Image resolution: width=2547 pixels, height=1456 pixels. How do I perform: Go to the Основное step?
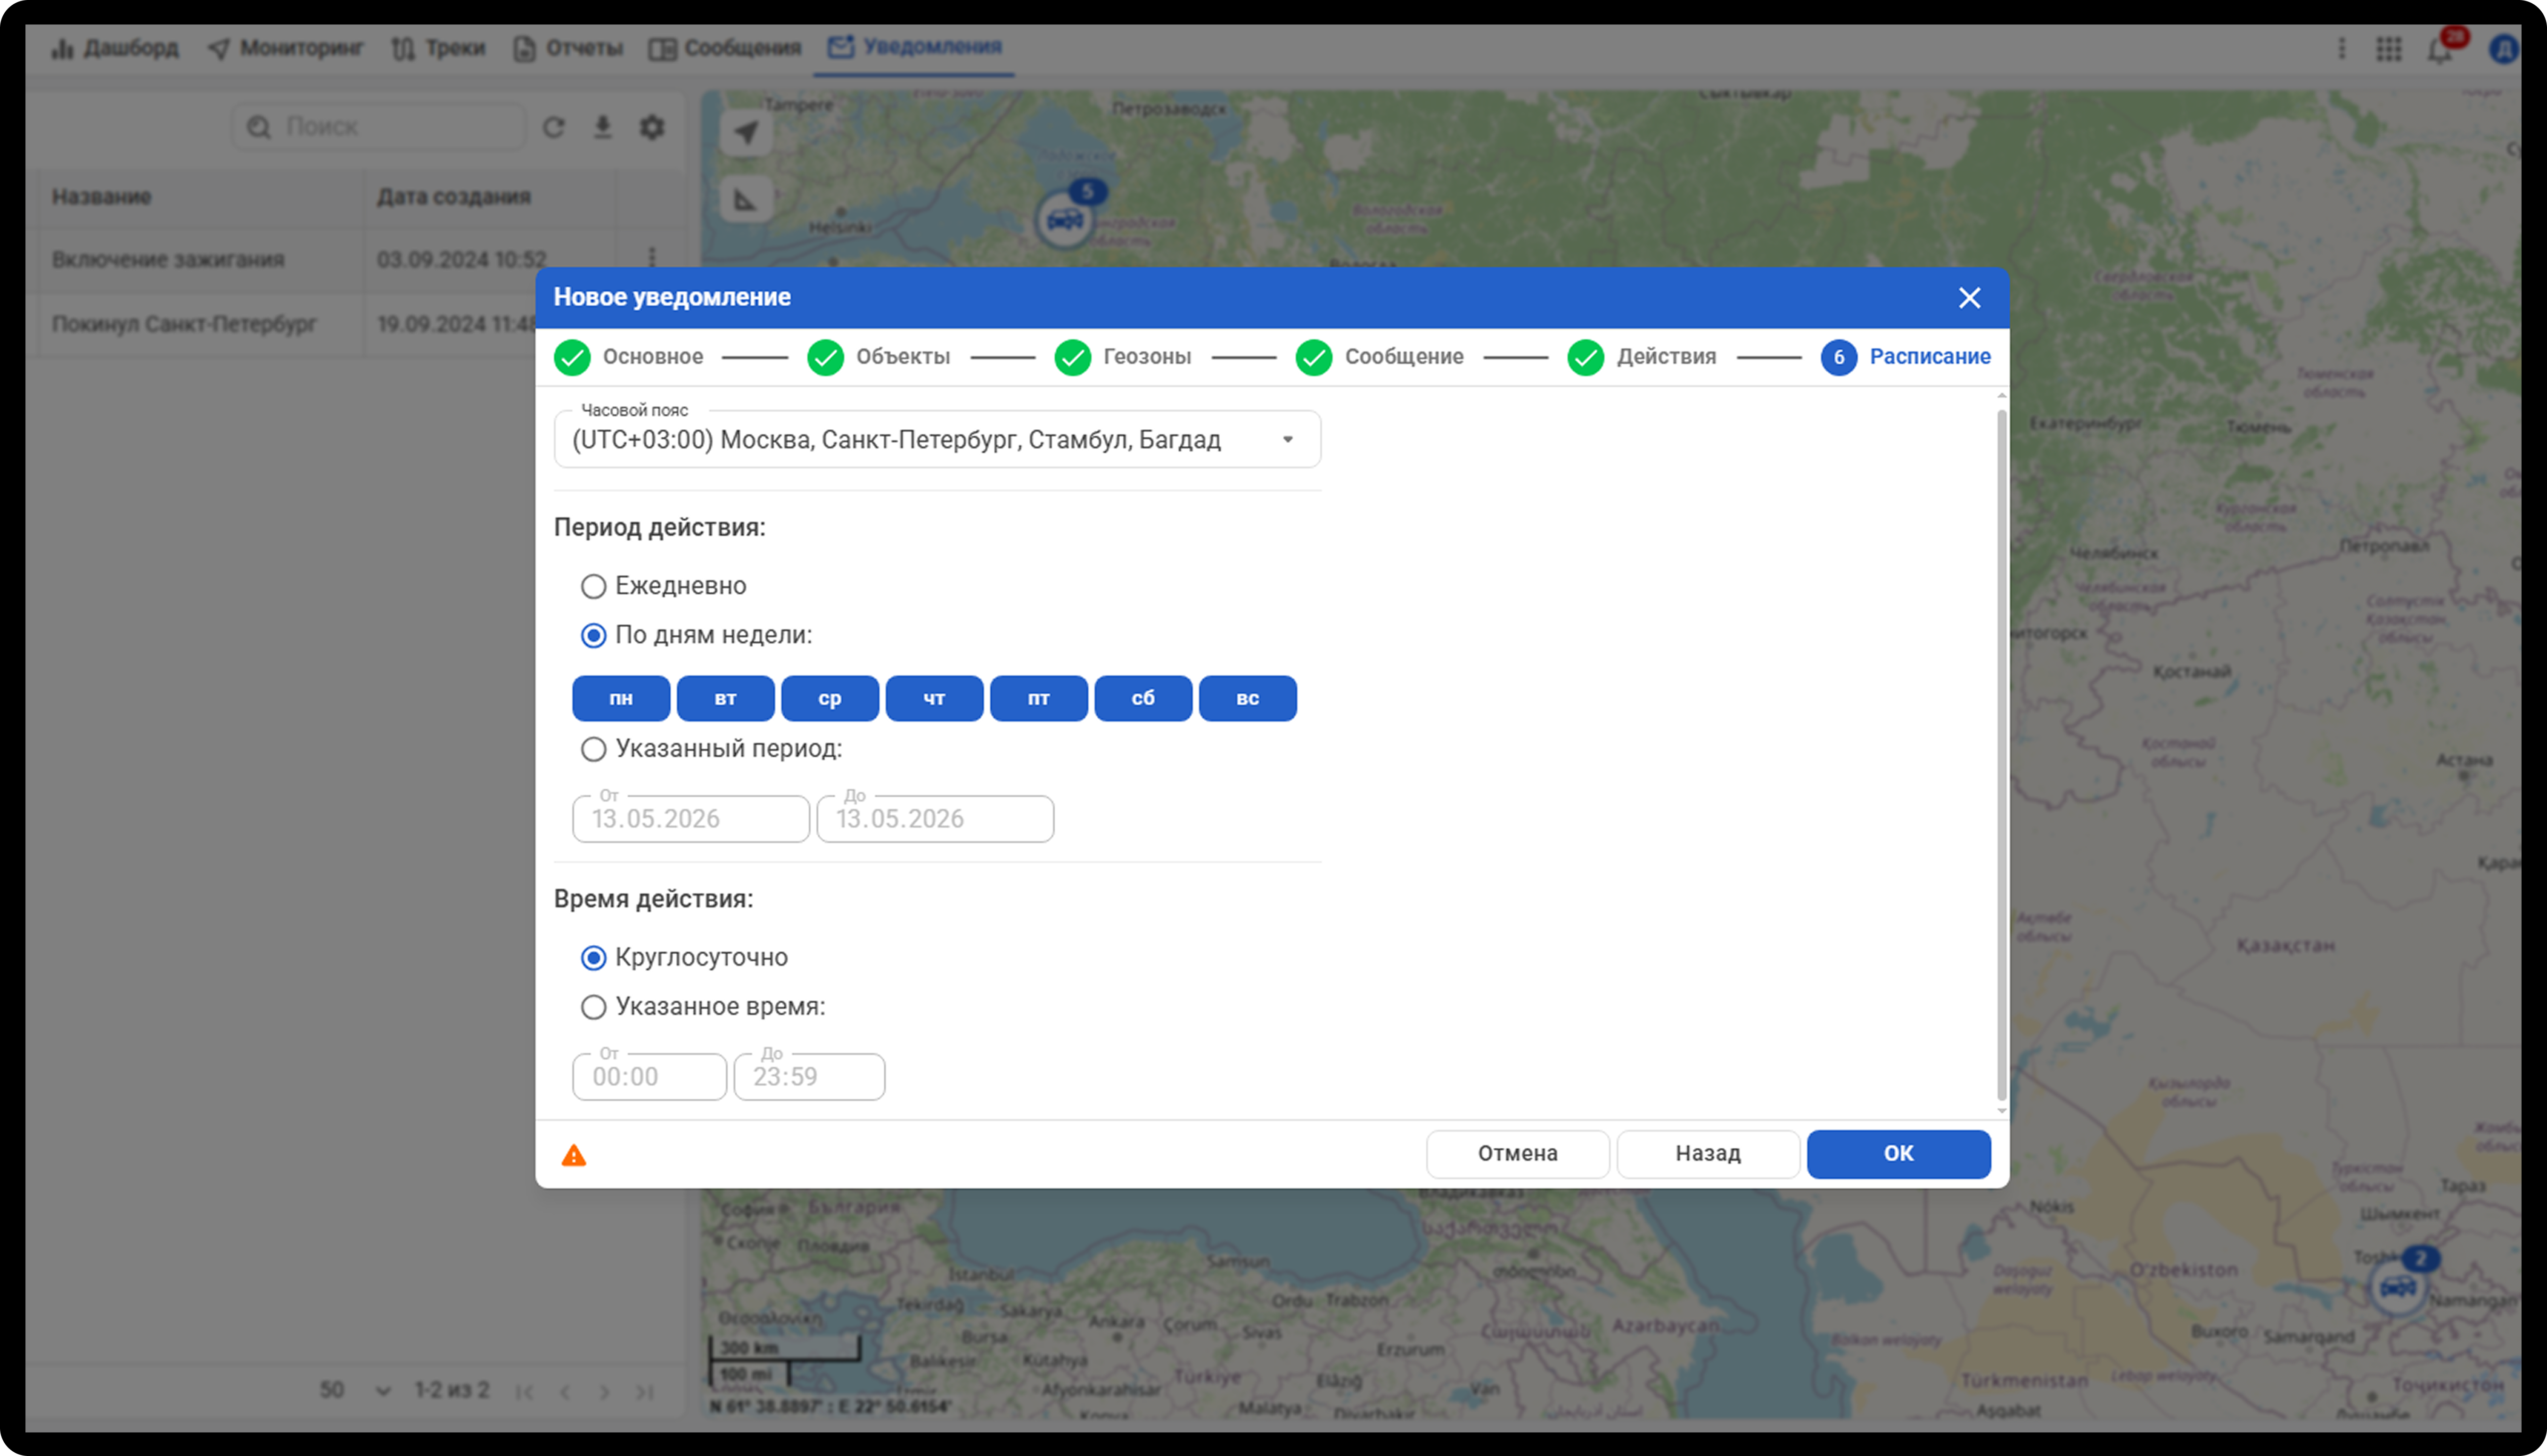629,357
